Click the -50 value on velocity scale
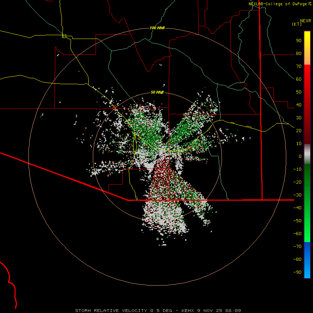This screenshot has width=313, height=313. coord(297,221)
